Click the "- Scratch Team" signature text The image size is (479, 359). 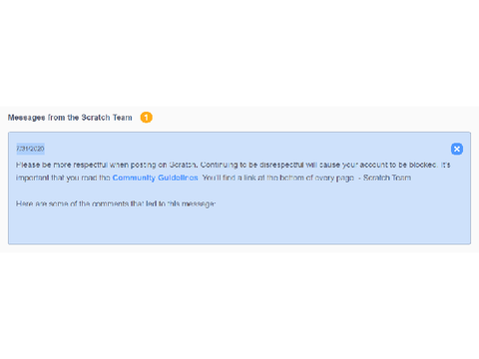click(385, 178)
